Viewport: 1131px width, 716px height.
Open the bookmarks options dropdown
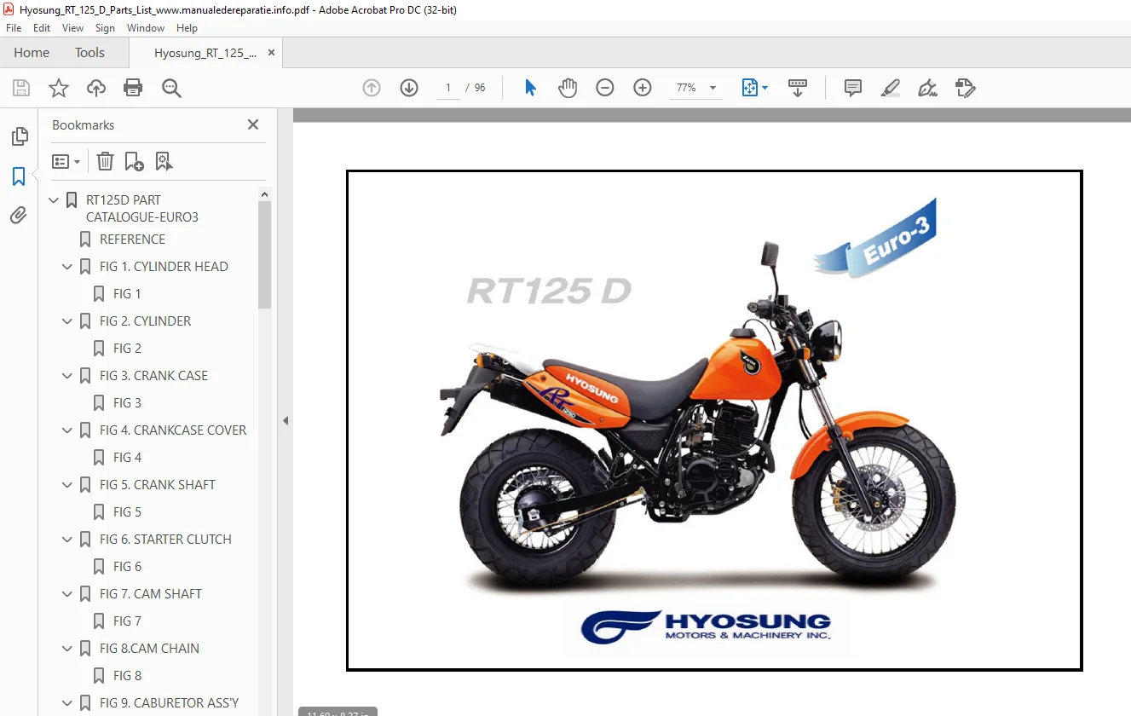tap(66, 161)
